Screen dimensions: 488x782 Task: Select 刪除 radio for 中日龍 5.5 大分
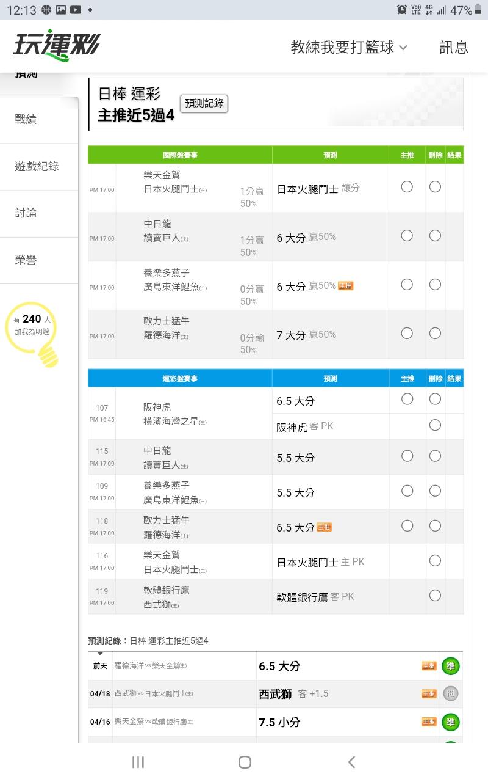point(435,456)
